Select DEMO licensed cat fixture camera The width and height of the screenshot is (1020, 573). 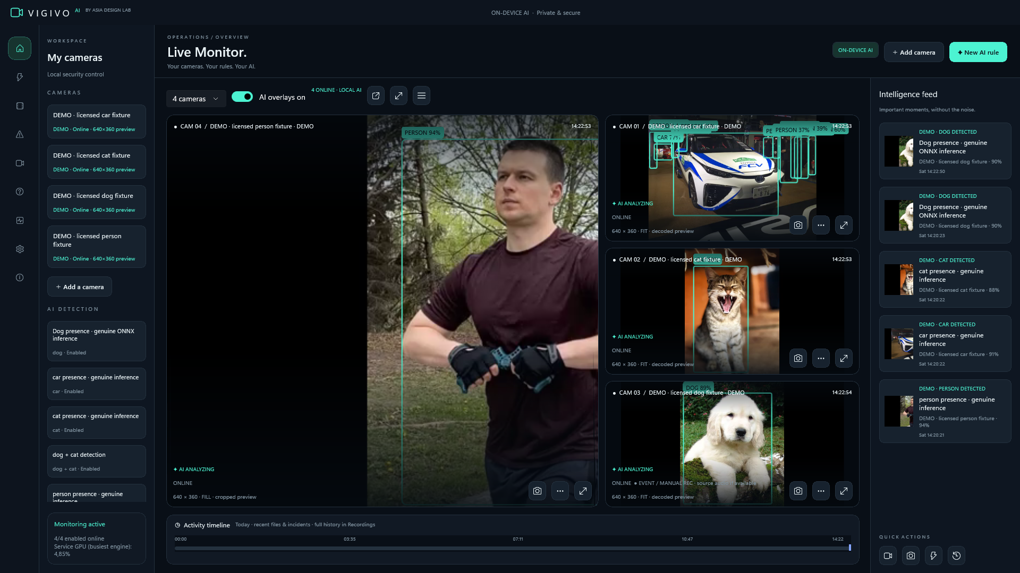click(x=97, y=162)
